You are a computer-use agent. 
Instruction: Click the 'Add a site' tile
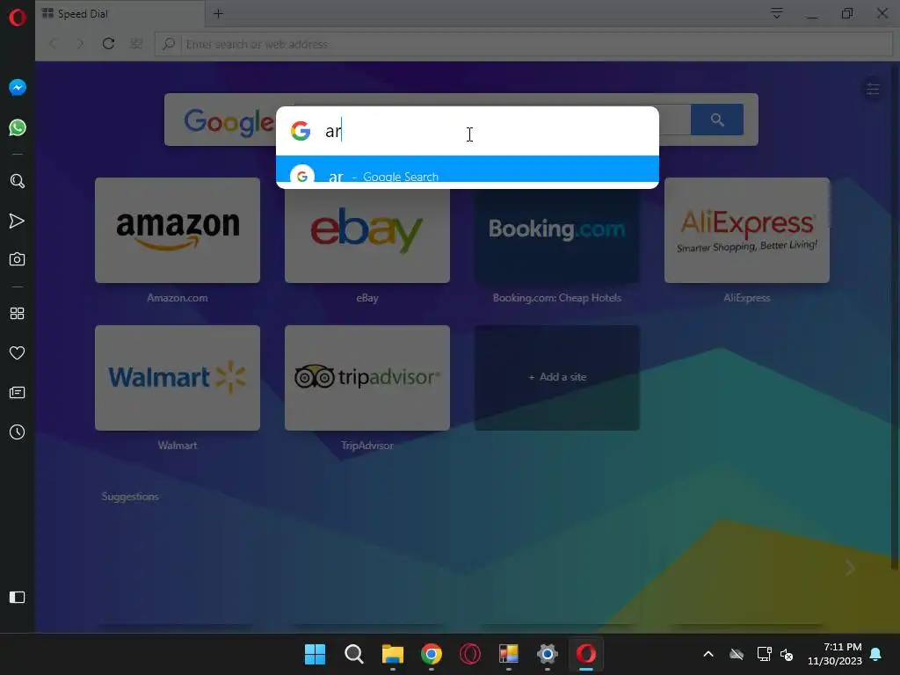coord(557,378)
